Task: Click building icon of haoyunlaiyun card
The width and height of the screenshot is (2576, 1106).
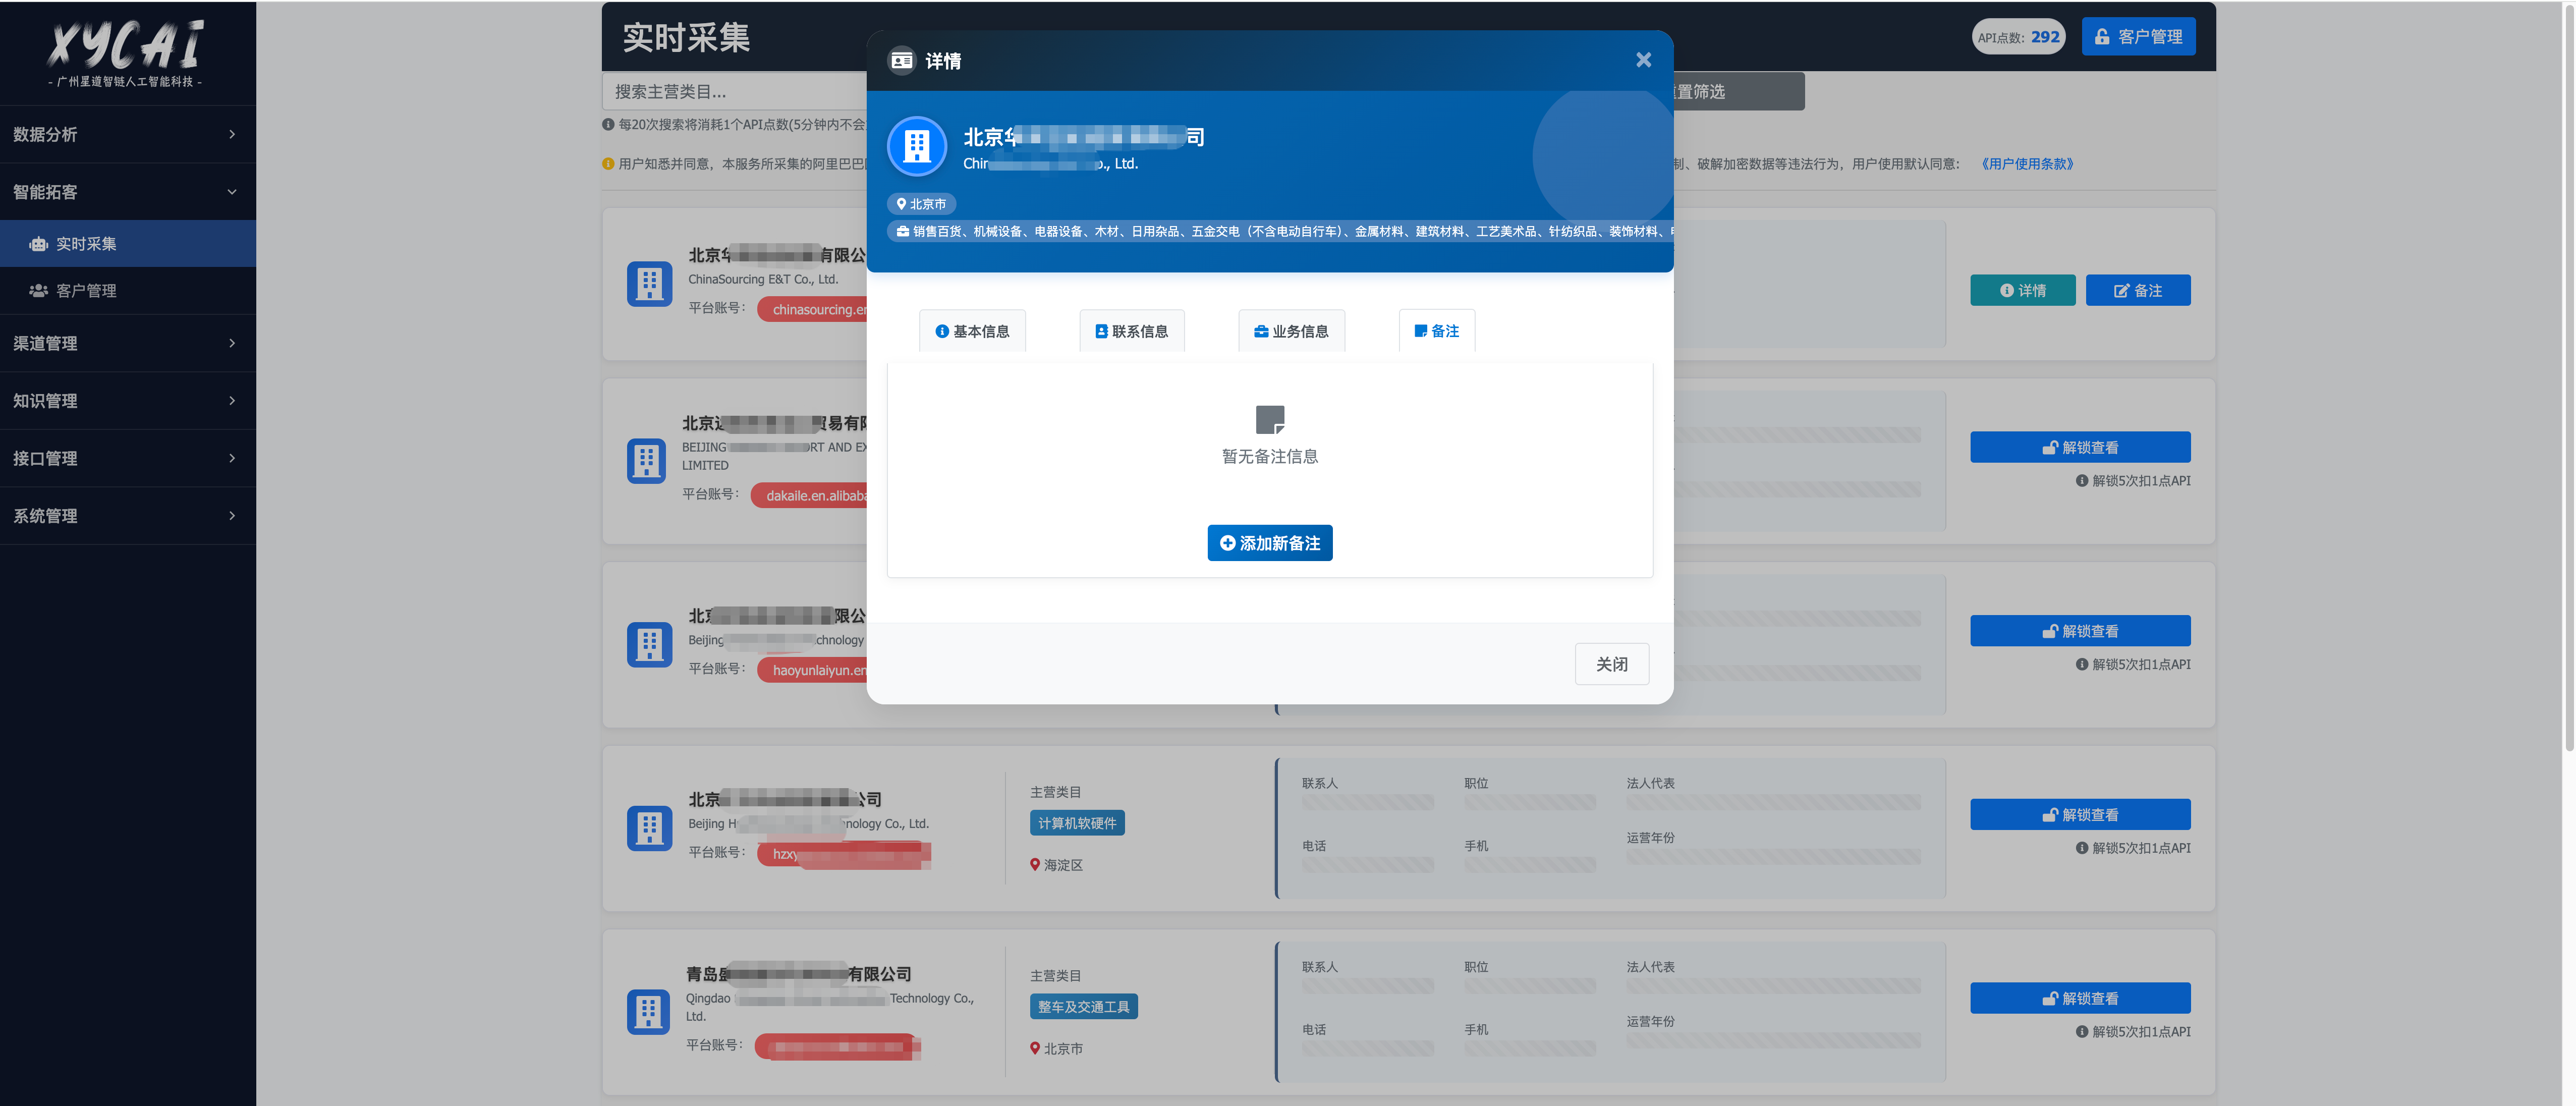Action: click(649, 645)
